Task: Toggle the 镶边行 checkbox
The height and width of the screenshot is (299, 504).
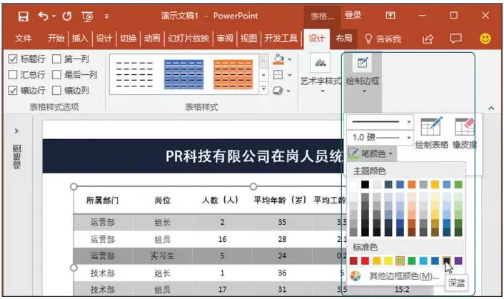Action: coord(13,90)
